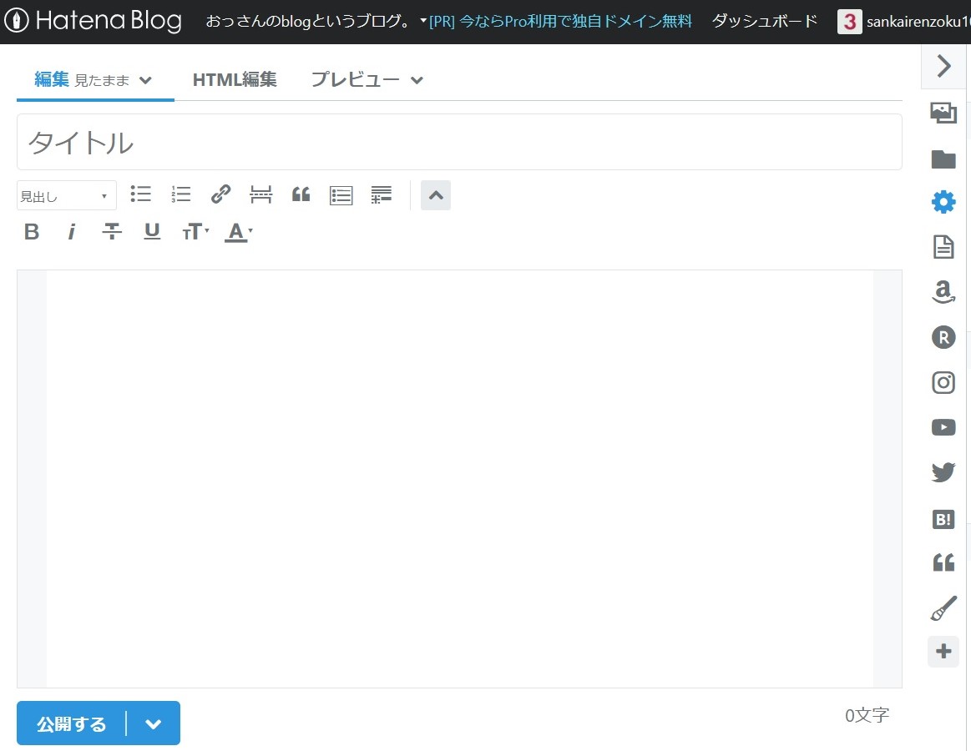Open the category folder panel
971x751 pixels.
tap(943, 159)
